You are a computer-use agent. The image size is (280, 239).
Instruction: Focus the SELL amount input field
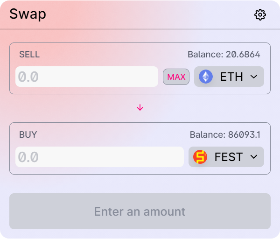tap(87, 77)
